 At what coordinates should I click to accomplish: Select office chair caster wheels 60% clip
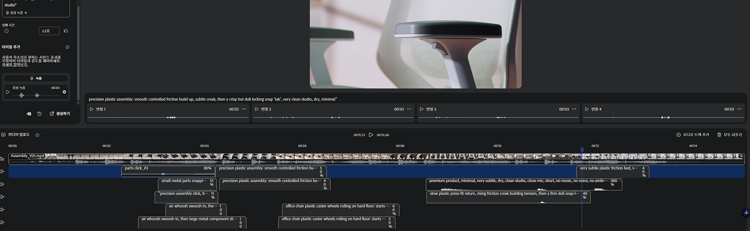[341, 210]
